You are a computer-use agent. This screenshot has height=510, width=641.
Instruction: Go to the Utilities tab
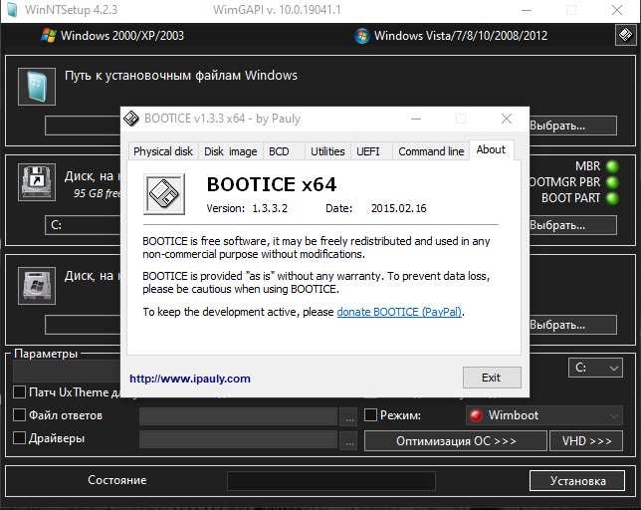click(327, 151)
